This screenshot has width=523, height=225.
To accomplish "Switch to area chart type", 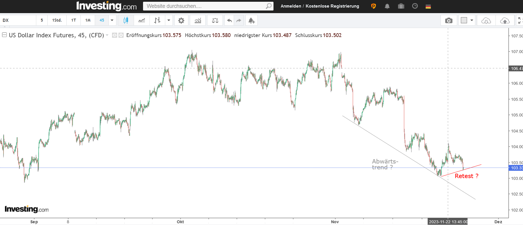I will 142,20.
